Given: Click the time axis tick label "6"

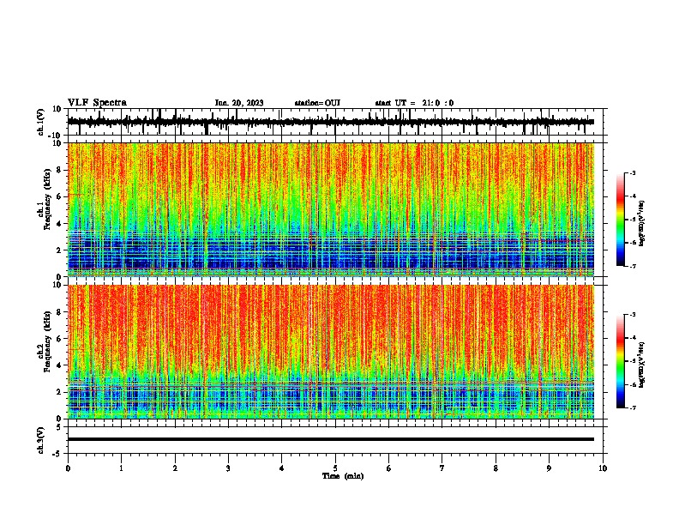Looking at the screenshot, I should (x=389, y=468).
